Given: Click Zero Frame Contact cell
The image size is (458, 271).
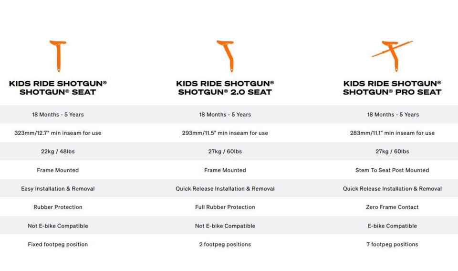Looking at the screenshot, I should click(392, 207).
